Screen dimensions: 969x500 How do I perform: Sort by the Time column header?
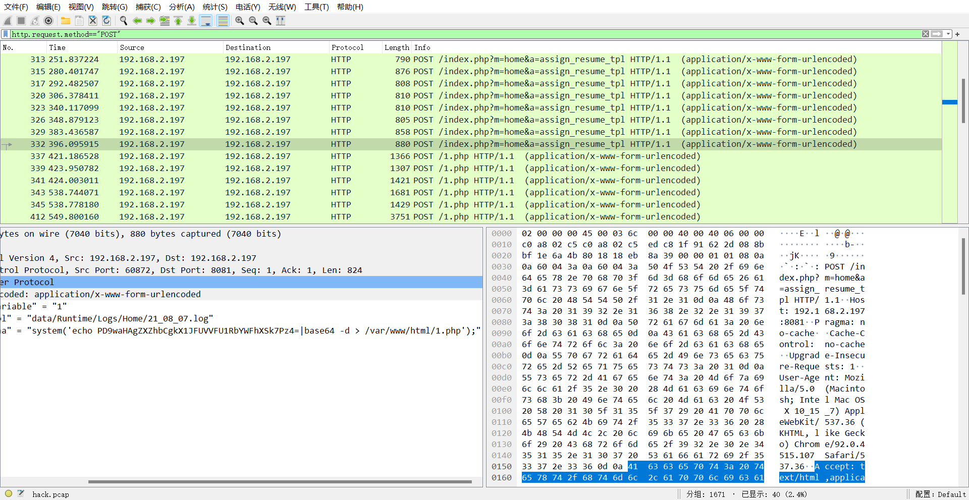(82, 47)
